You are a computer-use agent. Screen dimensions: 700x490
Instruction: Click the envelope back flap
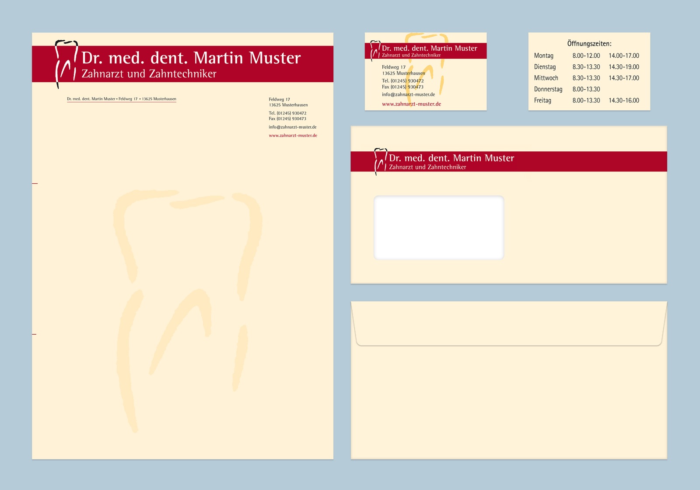pos(509,324)
